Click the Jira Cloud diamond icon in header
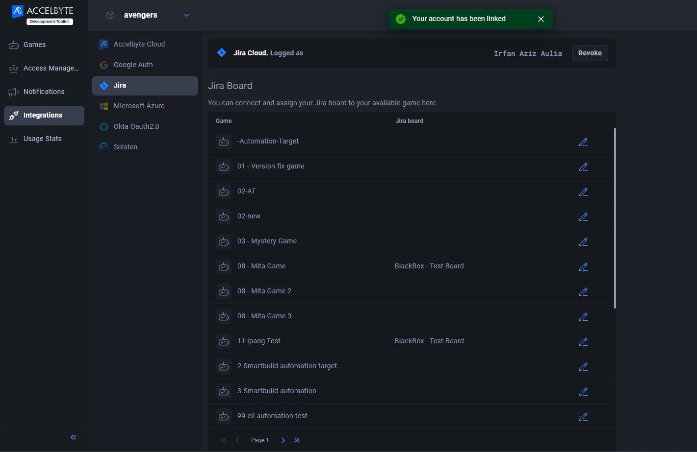697x452 pixels. click(x=222, y=52)
